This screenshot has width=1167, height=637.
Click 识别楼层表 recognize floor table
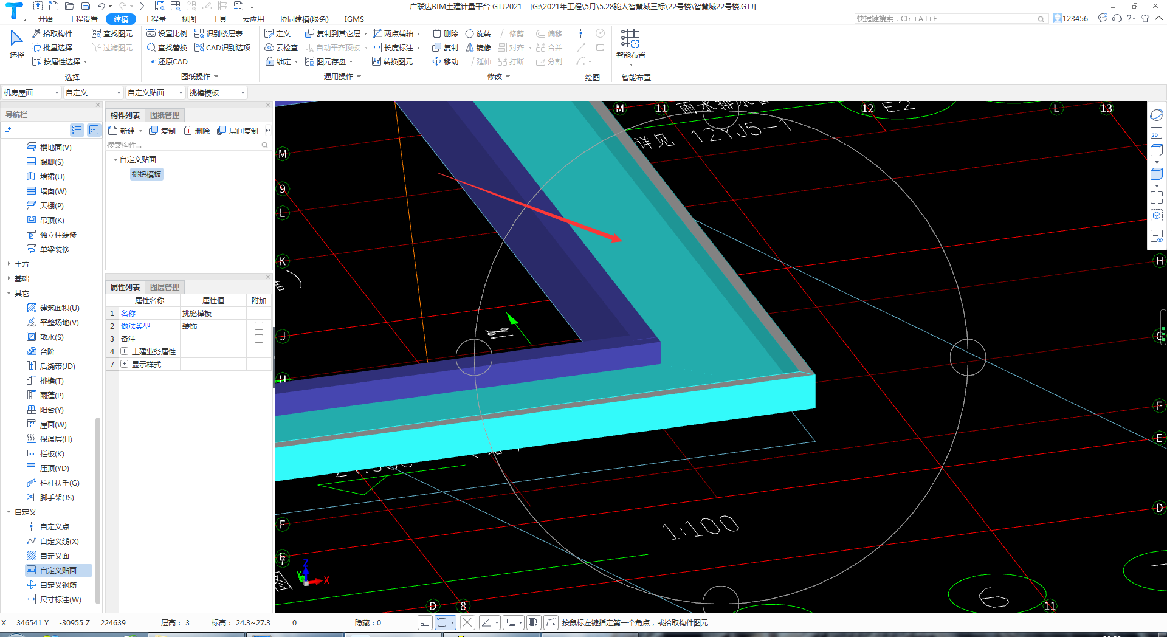click(x=219, y=33)
